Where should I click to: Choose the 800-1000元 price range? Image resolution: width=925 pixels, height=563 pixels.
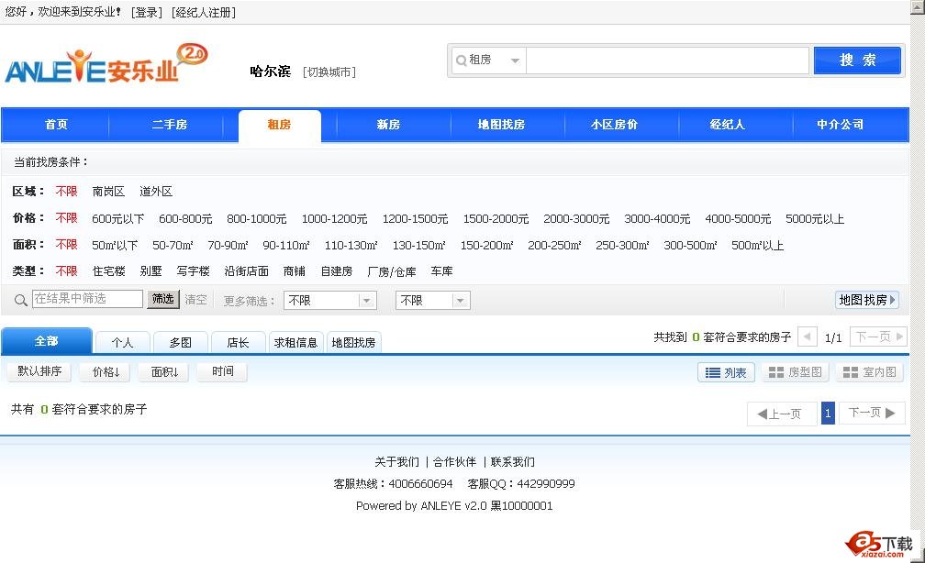(257, 219)
